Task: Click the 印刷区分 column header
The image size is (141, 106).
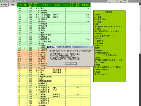Action: tap(72, 5)
